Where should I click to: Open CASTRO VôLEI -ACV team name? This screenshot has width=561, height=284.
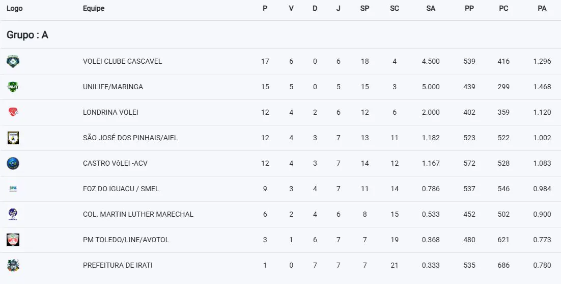click(115, 164)
